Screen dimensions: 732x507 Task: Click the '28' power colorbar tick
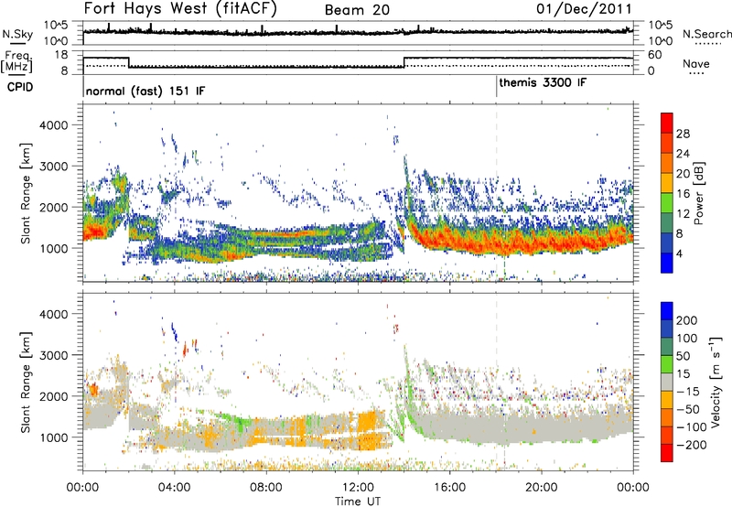click(683, 134)
